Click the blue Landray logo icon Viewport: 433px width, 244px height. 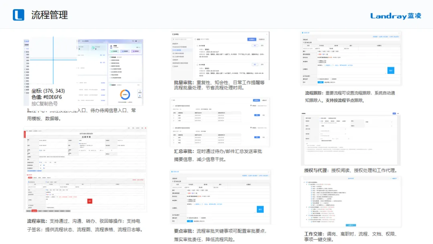click(18, 15)
